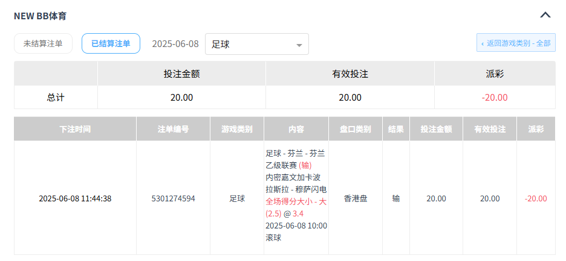Image resolution: width=566 pixels, height=261 pixels.
Task: Click the 结果 column header
Action: pyautogui.click(x=396, y=129)
